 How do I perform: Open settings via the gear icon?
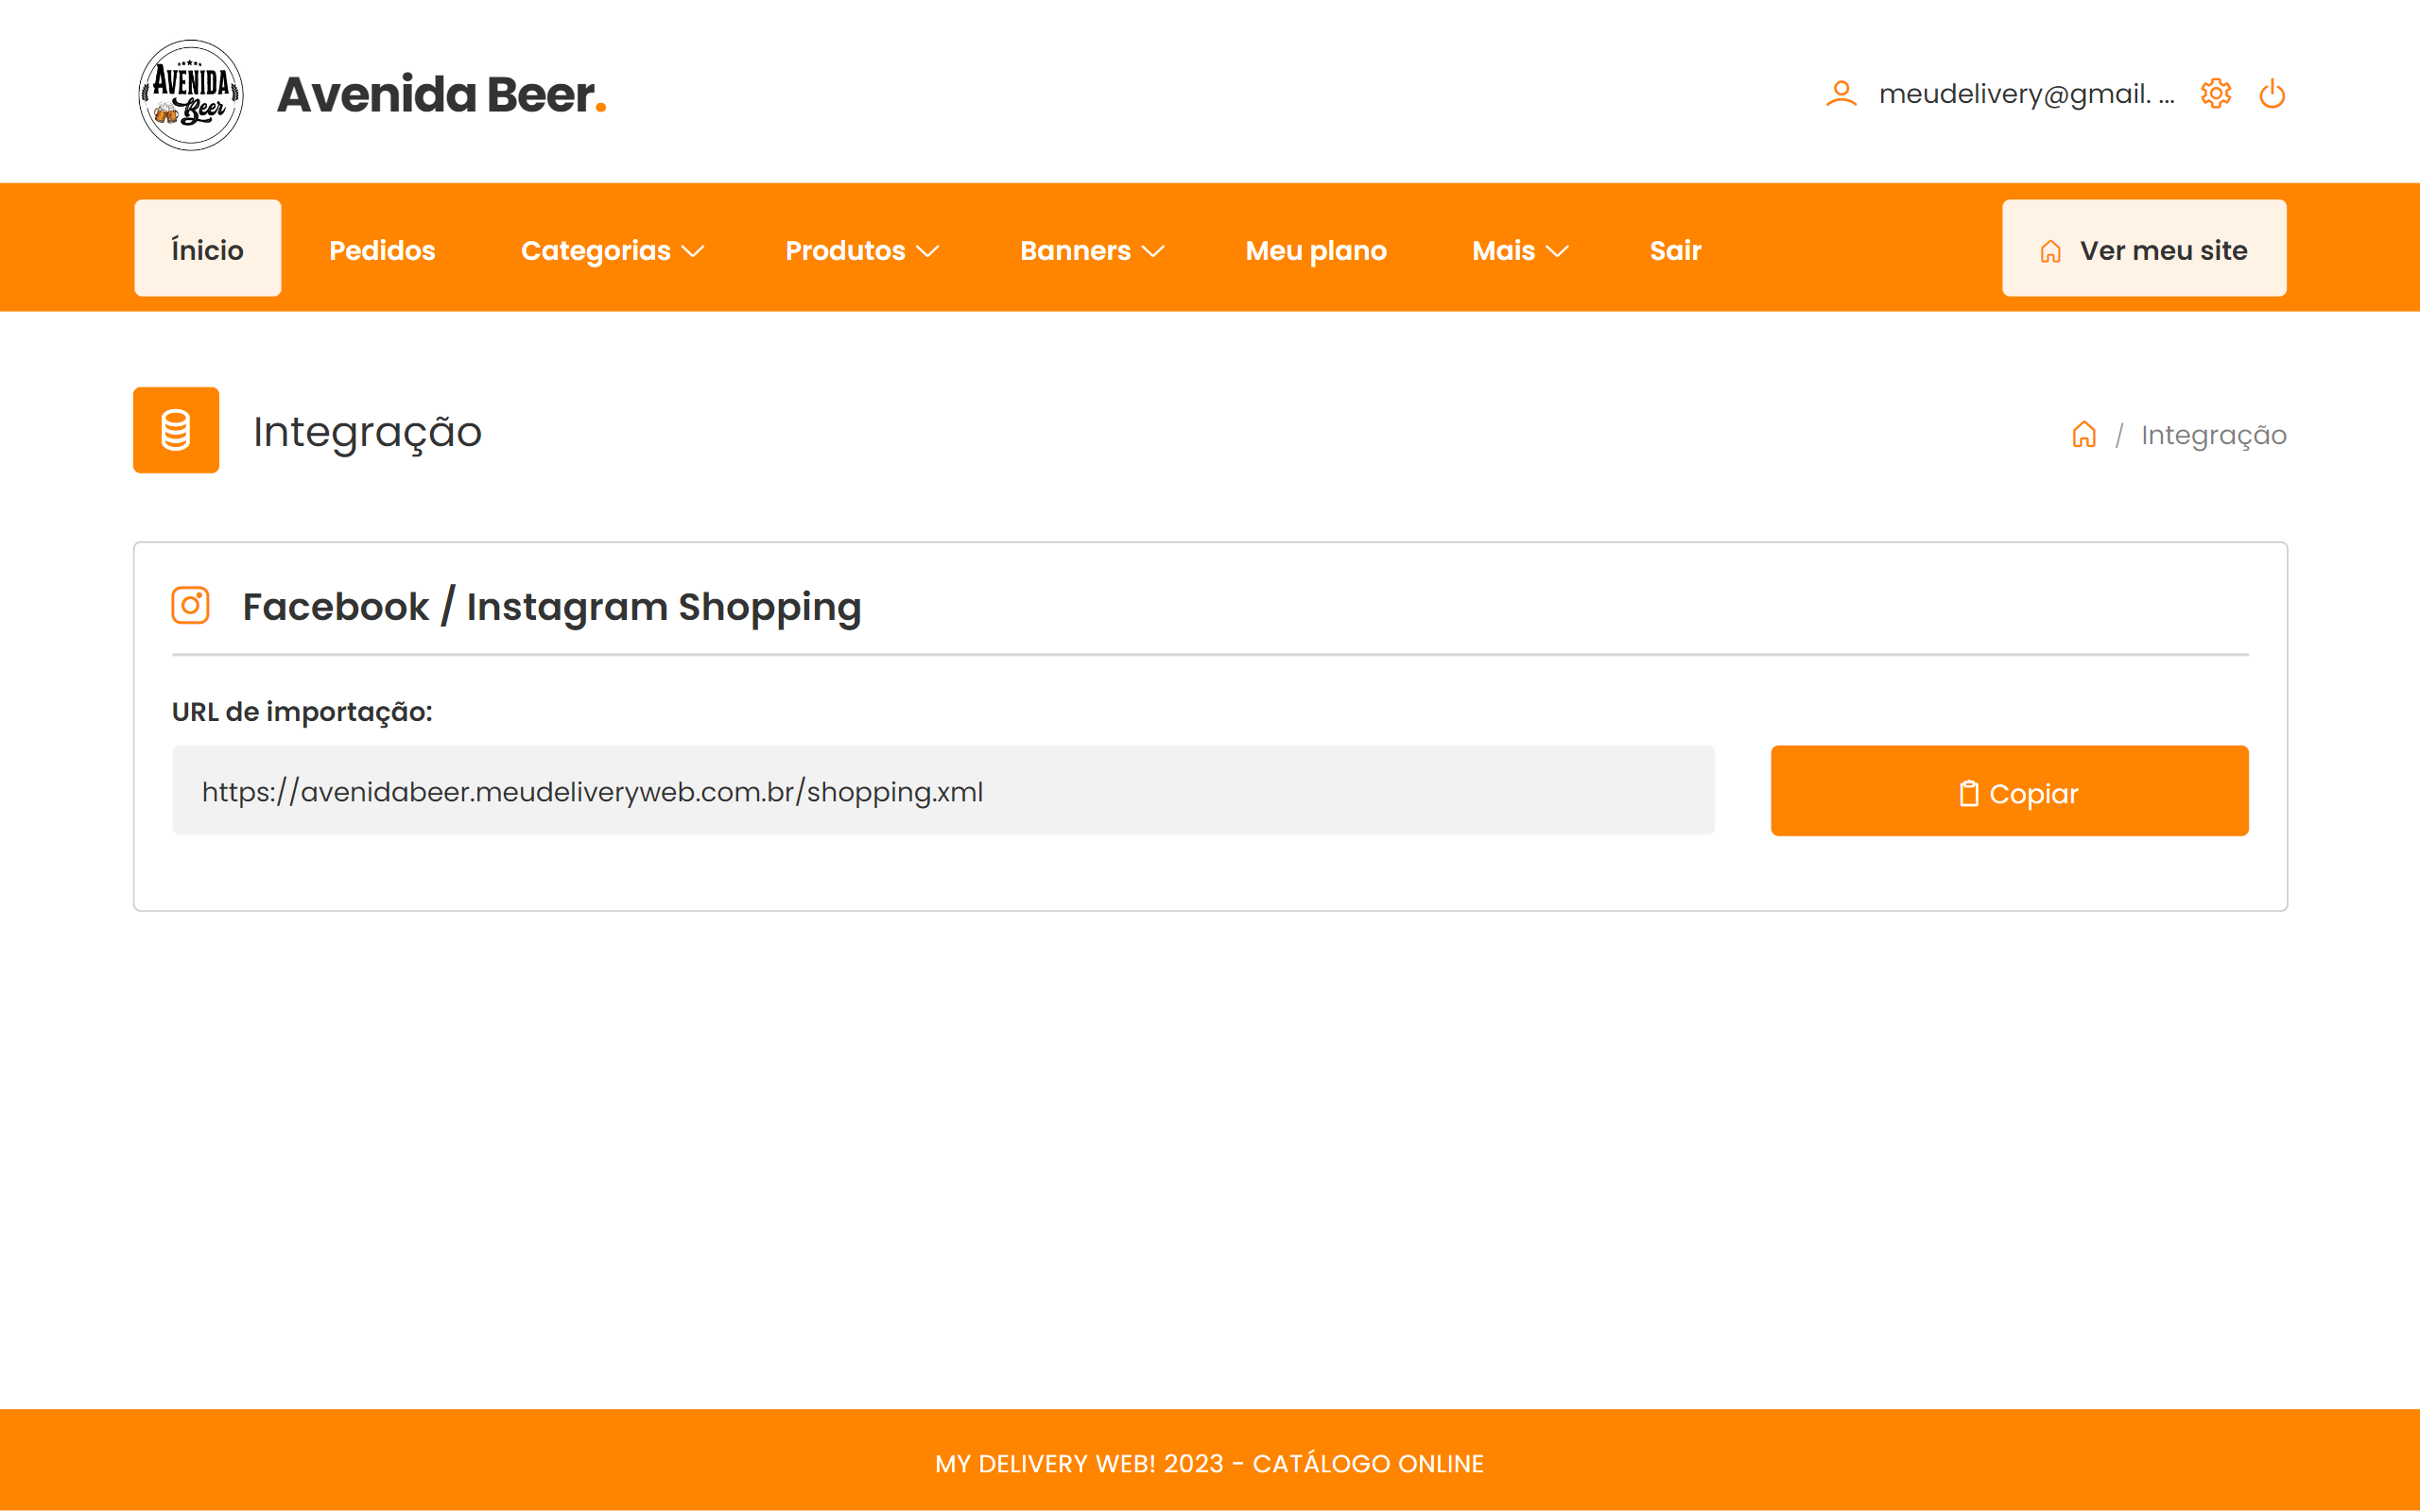[2216, 94]
